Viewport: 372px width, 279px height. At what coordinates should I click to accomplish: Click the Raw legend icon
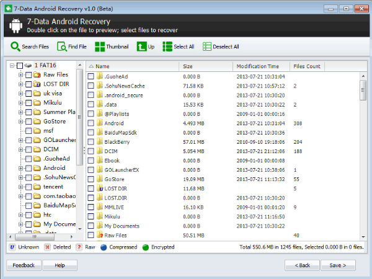pos(79,247)
